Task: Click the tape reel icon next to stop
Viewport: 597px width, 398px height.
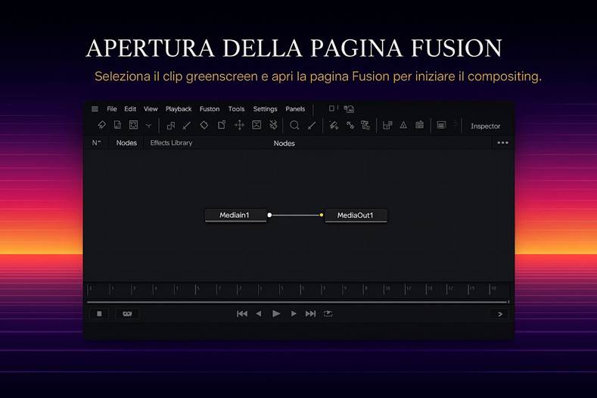Action: coord(127,314)
